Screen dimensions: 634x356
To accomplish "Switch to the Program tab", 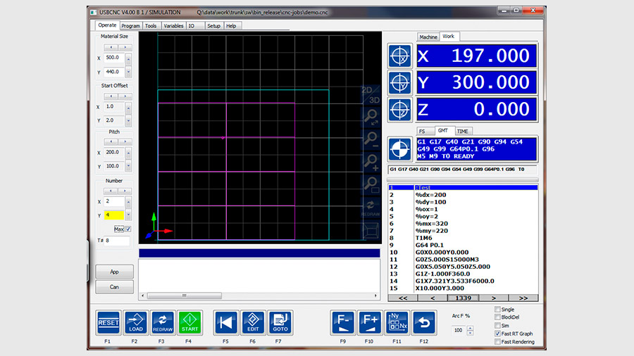I will [130, 26].
